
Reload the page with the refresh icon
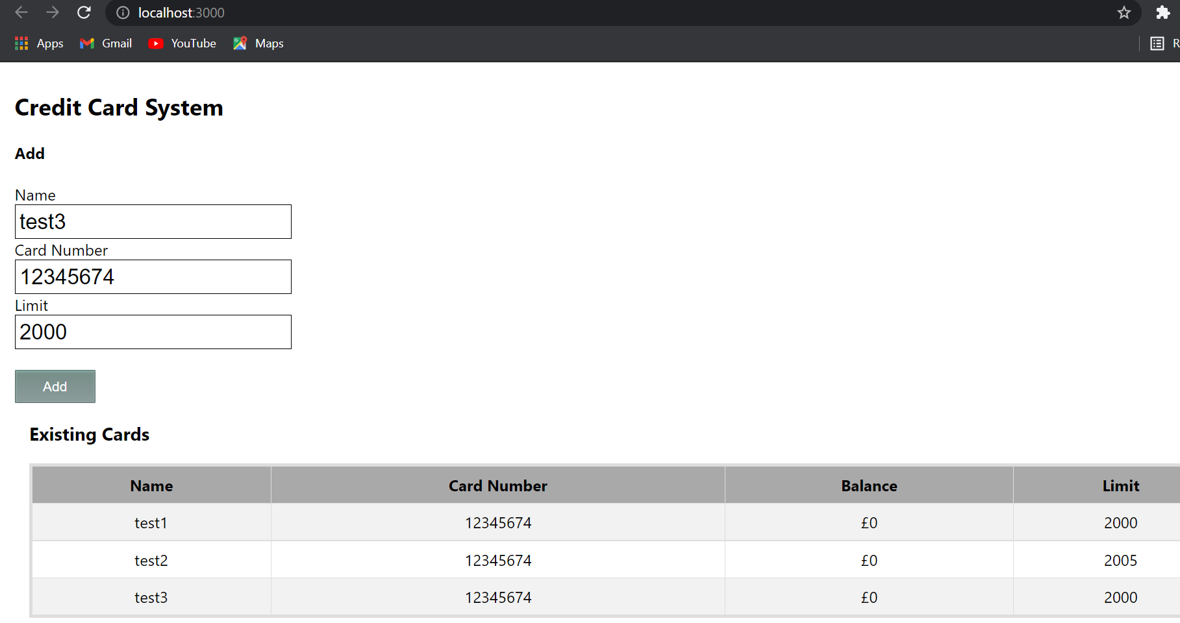pyautogui.click(x=84, y=12)
